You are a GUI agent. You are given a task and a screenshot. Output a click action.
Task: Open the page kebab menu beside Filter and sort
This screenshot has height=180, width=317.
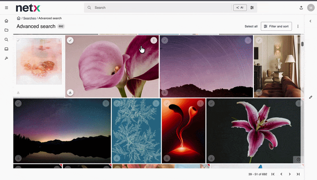point(298,26)
